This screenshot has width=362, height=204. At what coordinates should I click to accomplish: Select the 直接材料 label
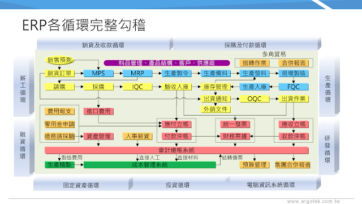188,158
